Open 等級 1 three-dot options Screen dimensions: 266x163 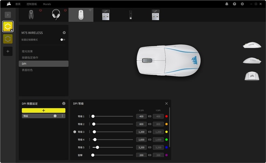coord(89,116)
